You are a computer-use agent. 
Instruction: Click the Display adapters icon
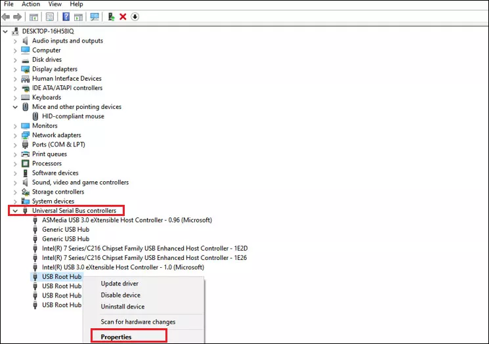pyautogui.click(x=25, y=69)
